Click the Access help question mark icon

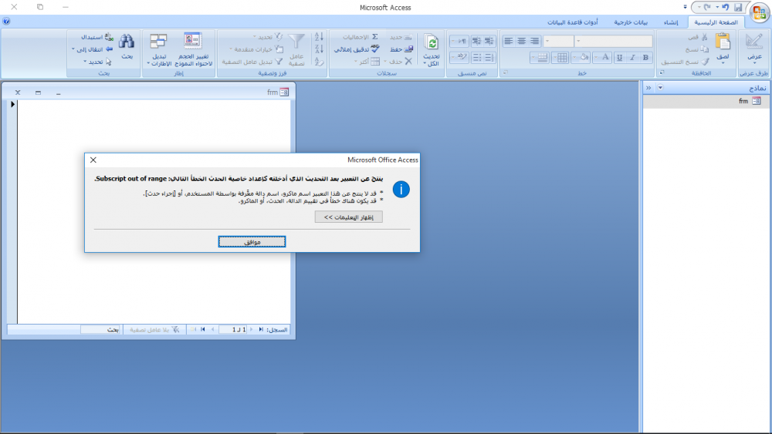tap(6, 22)
